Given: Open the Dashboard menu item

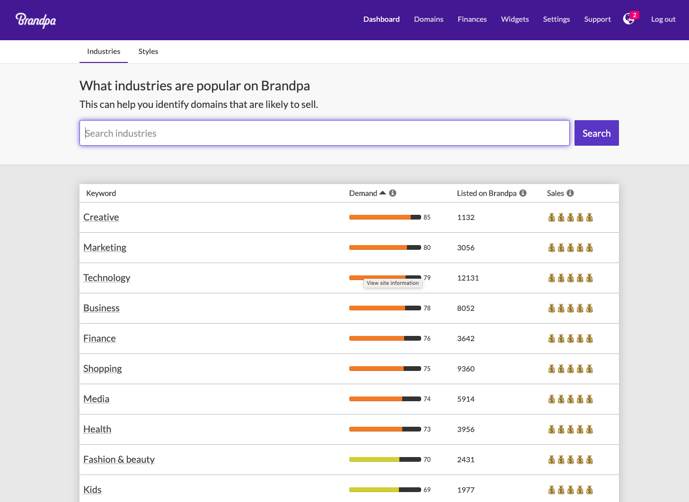Looking at the screenshot, I should point(381,19).
